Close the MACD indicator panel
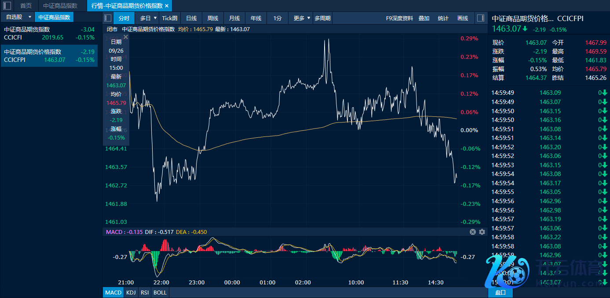Image resolution: width=610 pixels, height=298 pixels. click(x=473, y=232)
